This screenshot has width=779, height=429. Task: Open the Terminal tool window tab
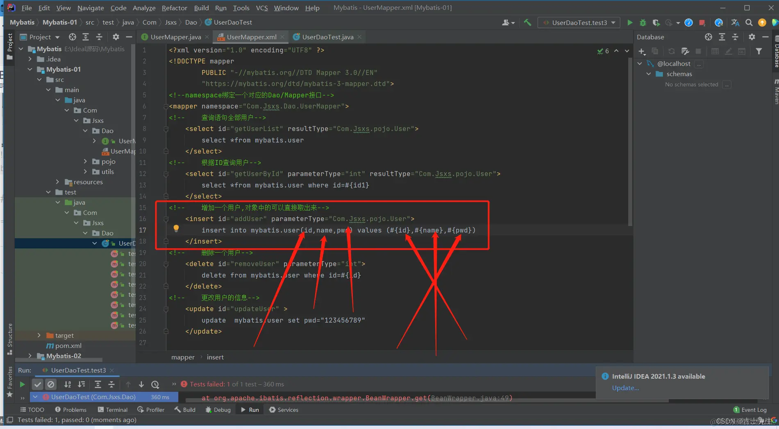pyautogui.click(x=113, y=410)
